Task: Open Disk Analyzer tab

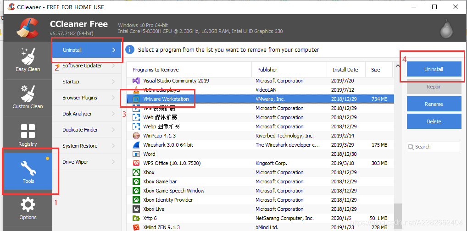Action: pyautogui.click(x=87, y=114)
